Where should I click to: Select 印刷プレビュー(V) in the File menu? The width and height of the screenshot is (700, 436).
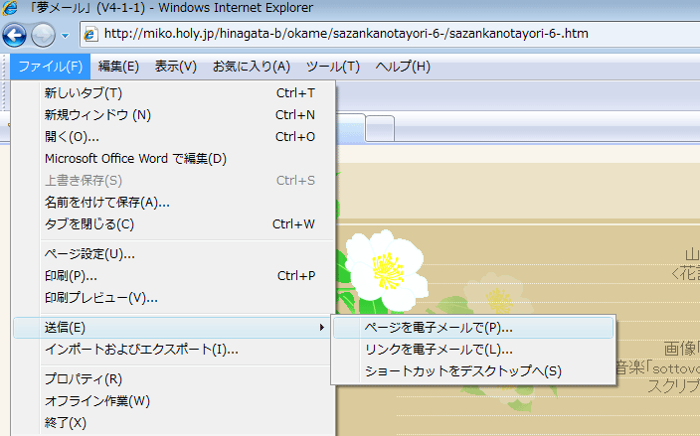click(x=100, y=298)
